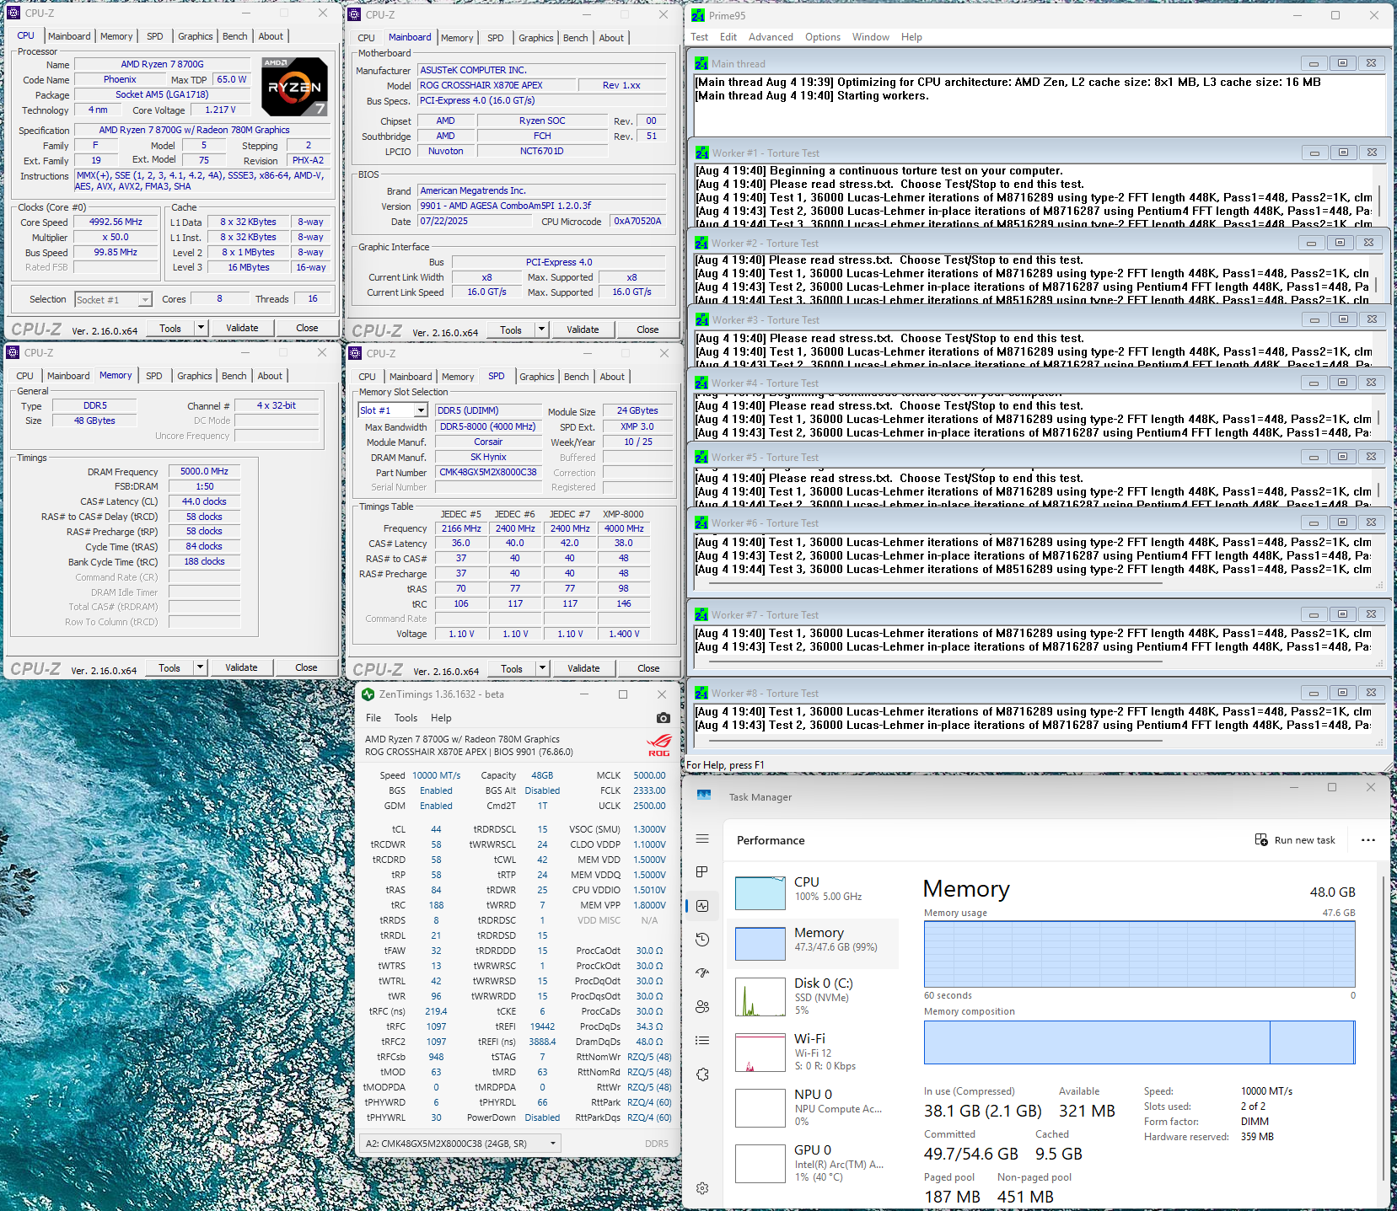The height and width of the screenshot is (1211, 1397).
Task: Click Close button in CPU-Z SPD window
Action: click(648, 668)
